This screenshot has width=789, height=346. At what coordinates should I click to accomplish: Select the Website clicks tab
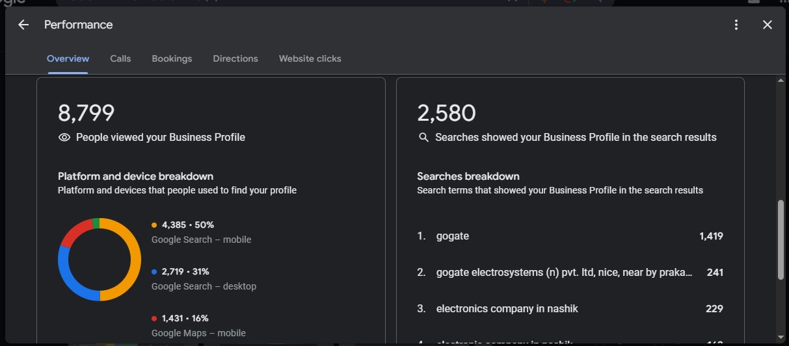click(310, 58)
